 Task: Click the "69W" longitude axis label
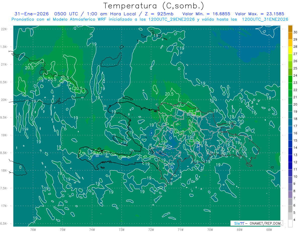240,230
